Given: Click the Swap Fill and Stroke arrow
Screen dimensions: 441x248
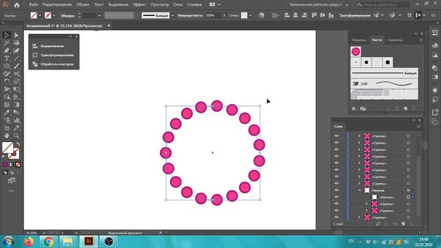Looking at the screenshot, I should coord(18,144).
